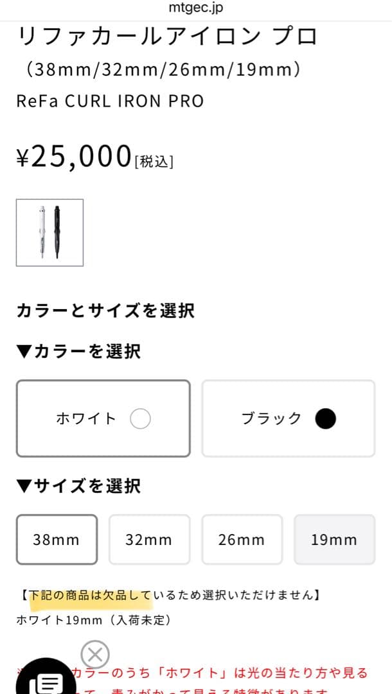This screenshot has height=694, width=392.
Task: Choose the 38mm size option
Action: 57,539
